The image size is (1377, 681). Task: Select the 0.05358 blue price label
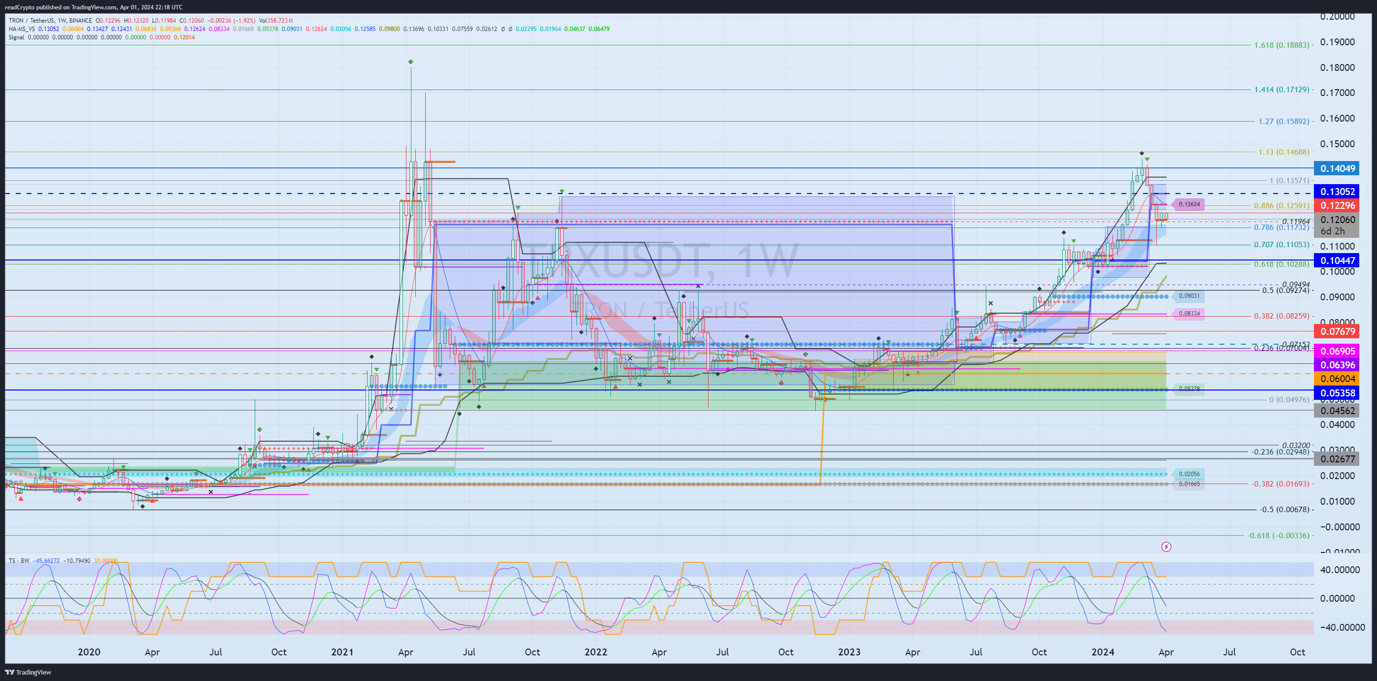1338,392
